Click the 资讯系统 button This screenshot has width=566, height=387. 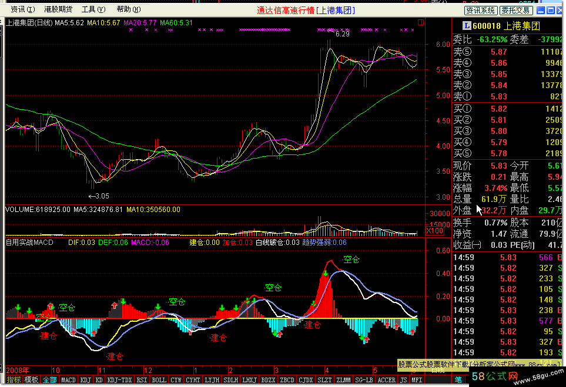pos(480,11)
